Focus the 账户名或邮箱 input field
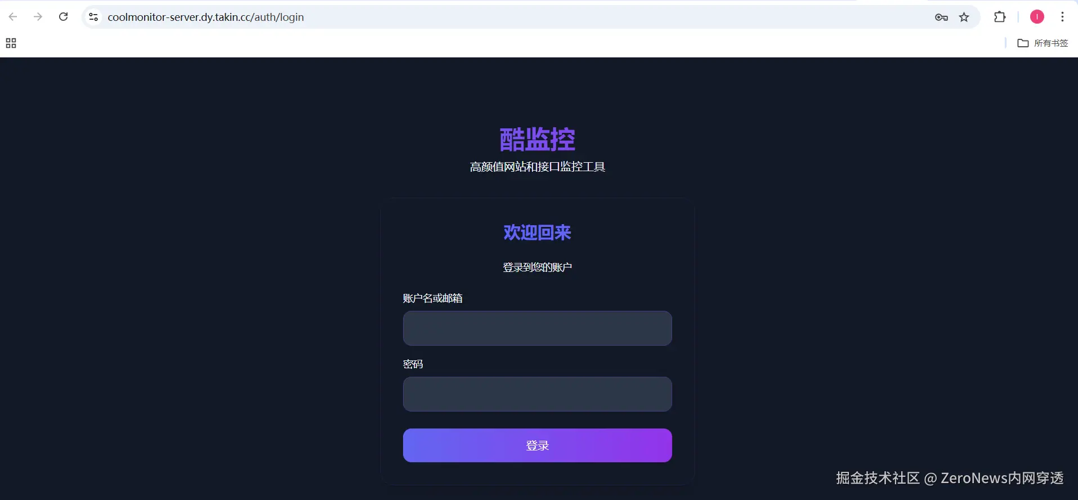Screen dimensions: 1078x500 click(537, 328)
